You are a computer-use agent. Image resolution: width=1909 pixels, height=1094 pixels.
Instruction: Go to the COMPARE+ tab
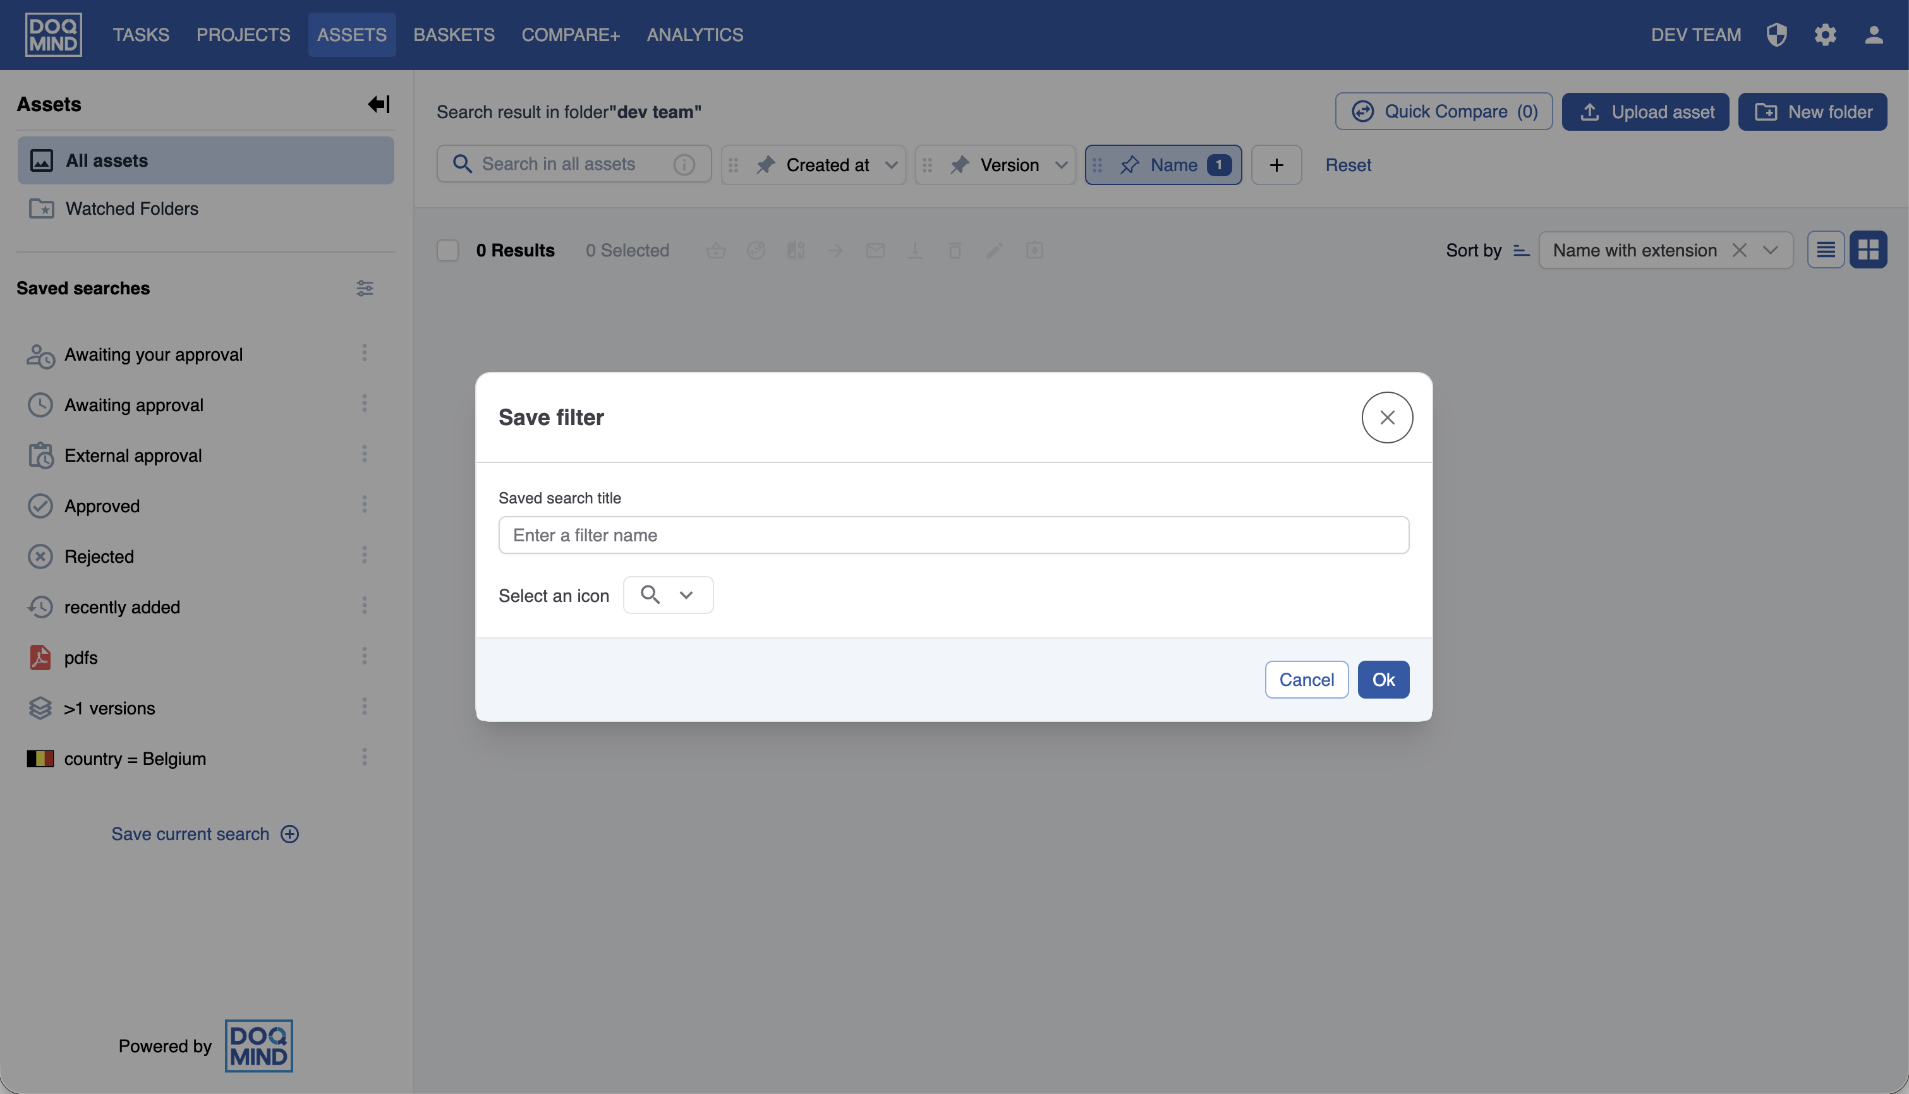click(x=571, y=35)
